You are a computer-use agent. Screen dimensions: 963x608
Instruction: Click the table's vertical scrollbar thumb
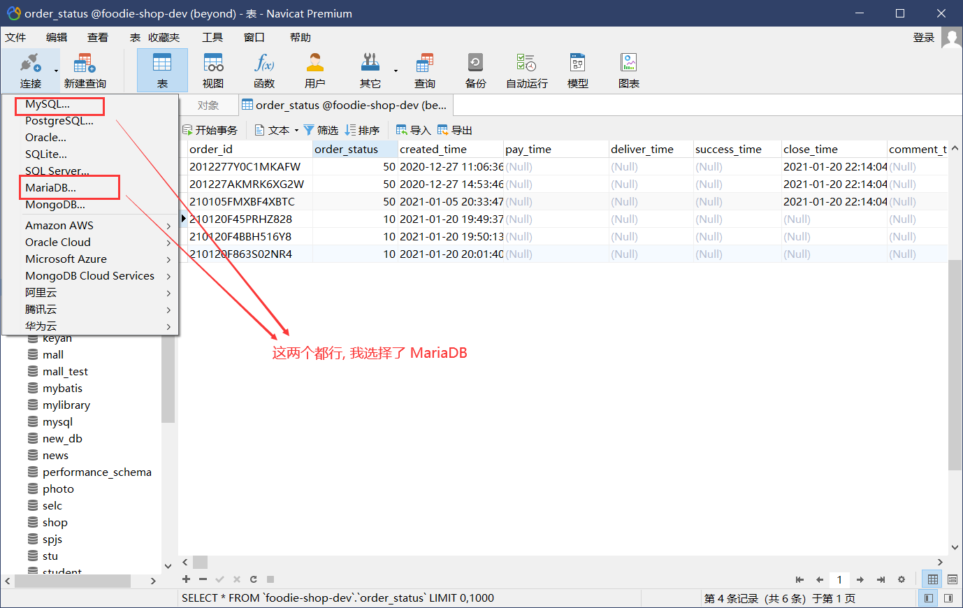click(955, 365)
